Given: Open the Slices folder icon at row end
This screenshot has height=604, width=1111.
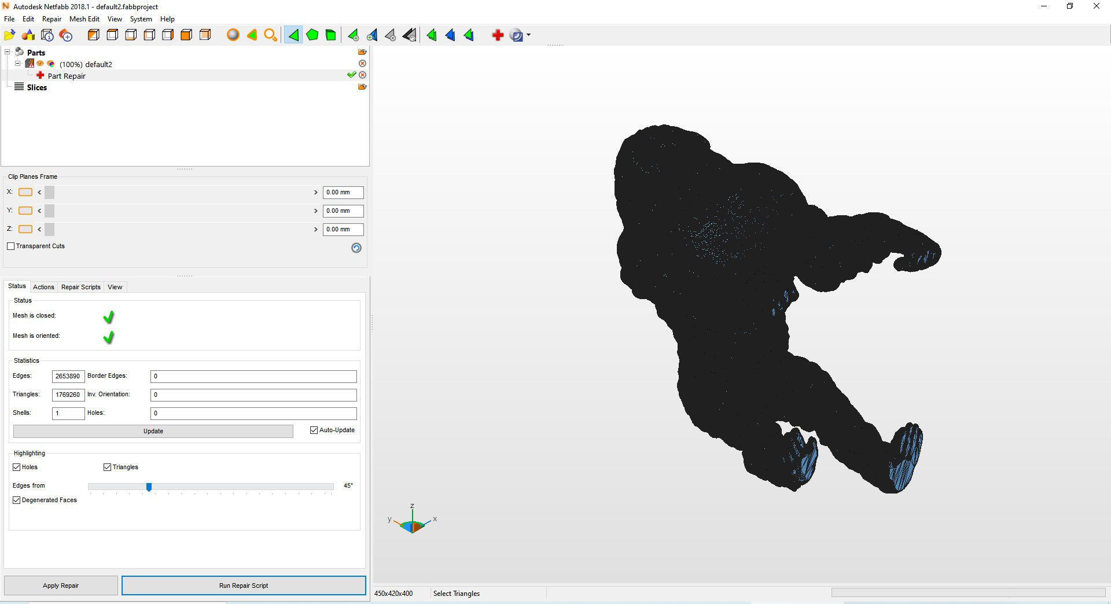Looking at the screenshot, I should (x=362, y=87).
